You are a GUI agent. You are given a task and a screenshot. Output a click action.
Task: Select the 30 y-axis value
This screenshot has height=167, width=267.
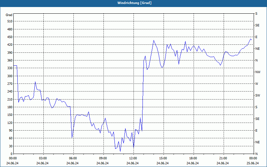[x=11, y=146]
